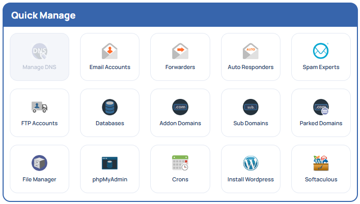Open the Parked Domains icon
The width and height of the screenshot is (360, 204).
[x=321, y=107]
